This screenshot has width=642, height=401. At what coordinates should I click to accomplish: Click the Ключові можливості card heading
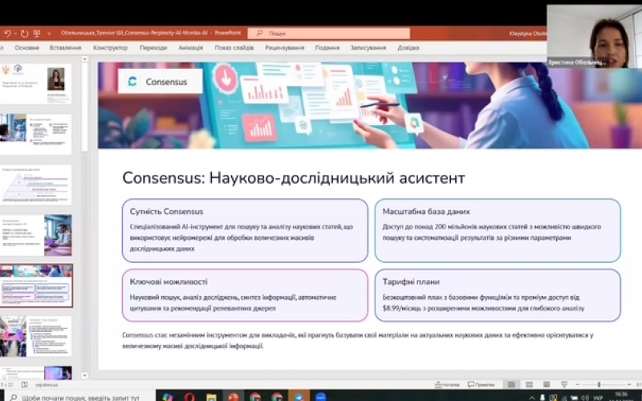click(169, 282)
